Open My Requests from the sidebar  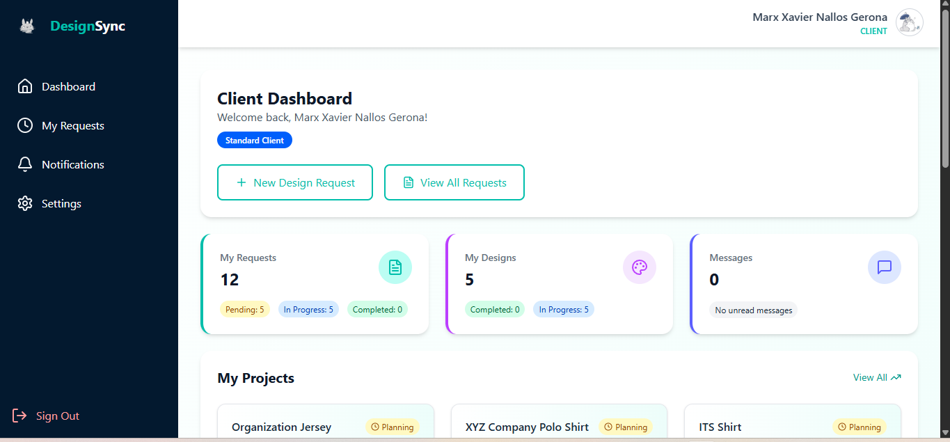[72, 126]
